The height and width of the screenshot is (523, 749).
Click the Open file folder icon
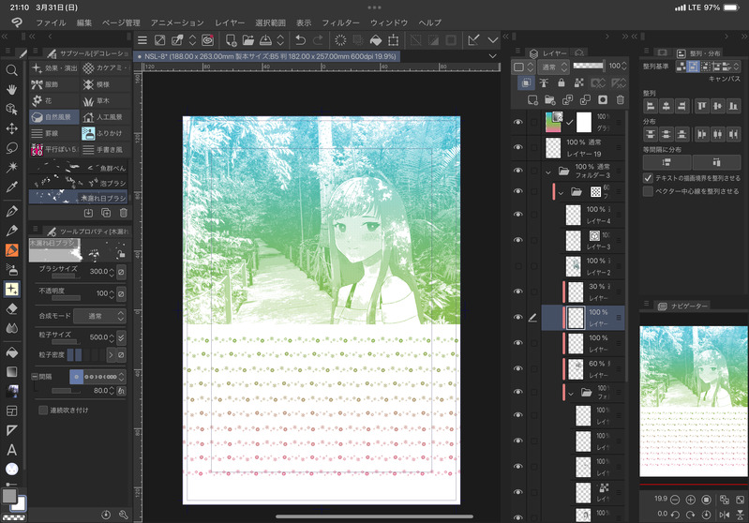[247, 40]
